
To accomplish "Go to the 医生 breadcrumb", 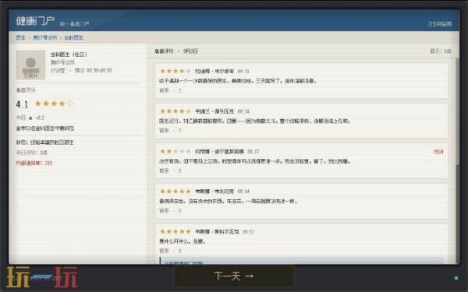I will tap(20, 37).
